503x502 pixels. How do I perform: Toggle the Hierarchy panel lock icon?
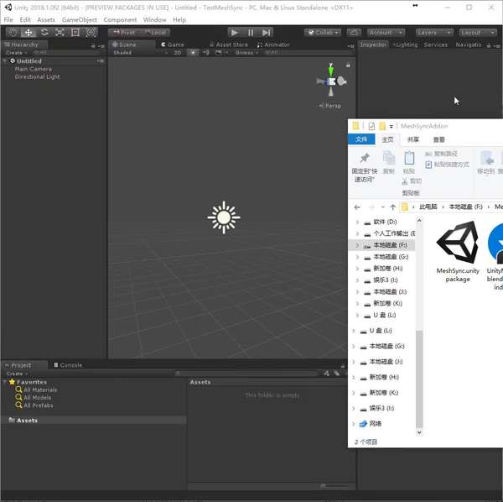[x=93, y=45]
